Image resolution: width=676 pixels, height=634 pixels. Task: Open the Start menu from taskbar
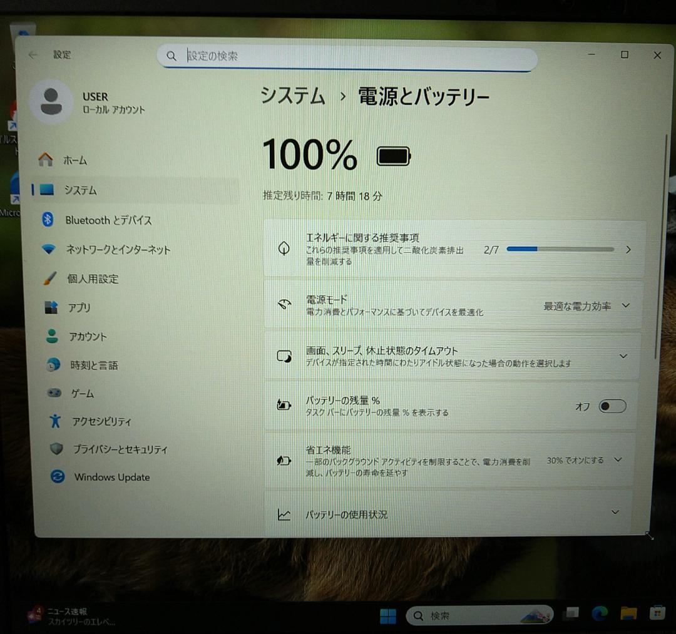(x=388, y=616)
